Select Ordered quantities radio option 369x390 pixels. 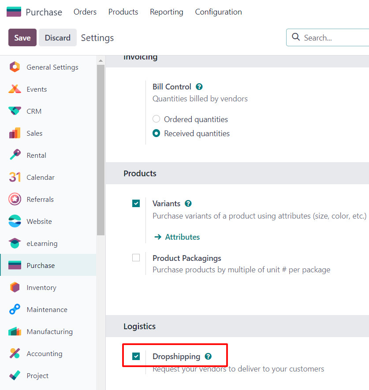point(156,119)
